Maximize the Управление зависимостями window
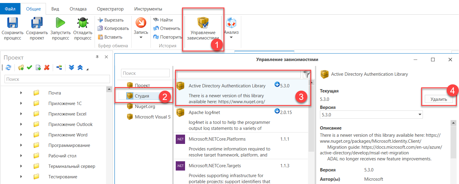 pos(433,60)
